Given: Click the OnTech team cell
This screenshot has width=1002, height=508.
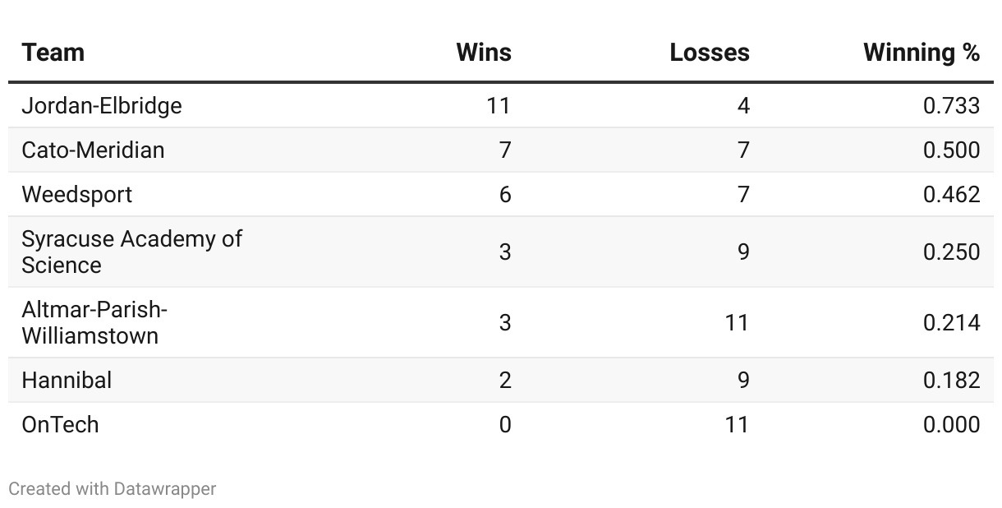Looking at the screenshot, I should click(60, 424).
